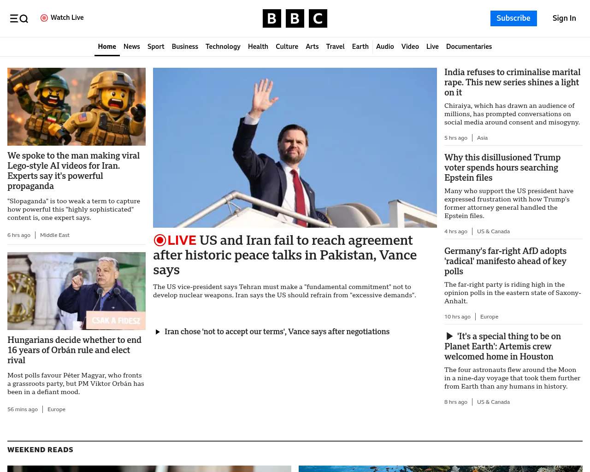
Task: Read the viral Lego-style AI videos article
Action: pyautogui.click(x=74, y=171)
